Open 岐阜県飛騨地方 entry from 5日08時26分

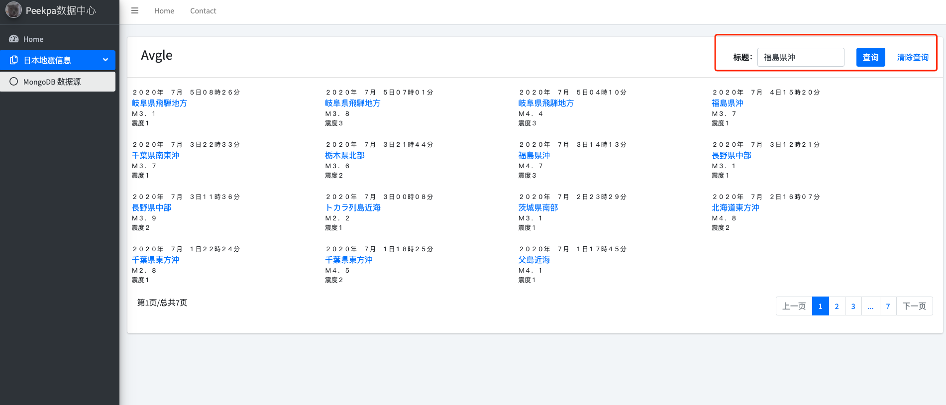pos(159,103)
